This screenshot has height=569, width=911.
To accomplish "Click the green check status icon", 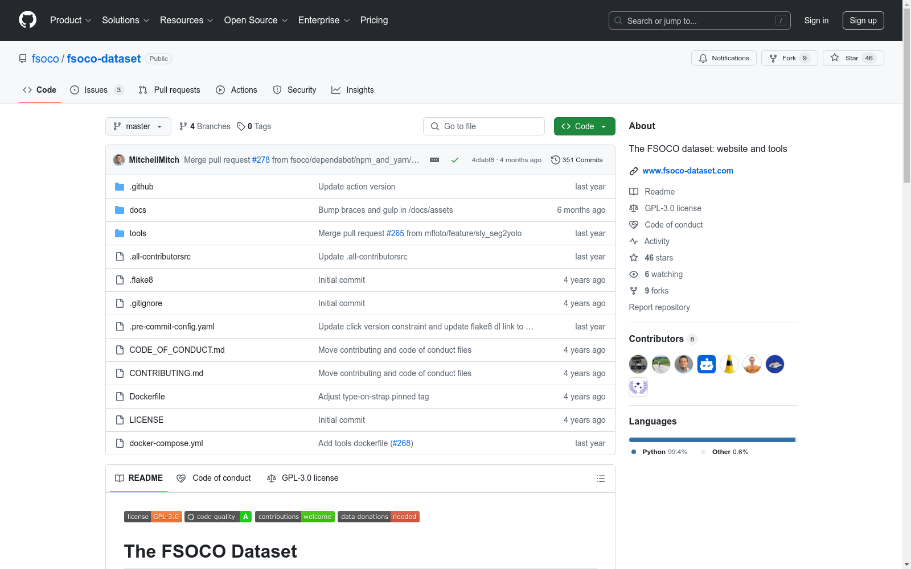I will tap(455, 160).
